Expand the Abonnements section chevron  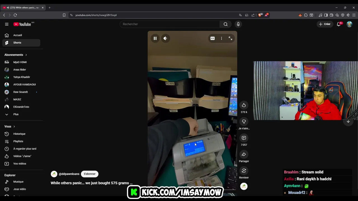26,55
